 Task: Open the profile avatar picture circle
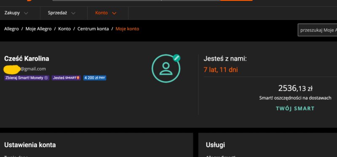point(166,69)
